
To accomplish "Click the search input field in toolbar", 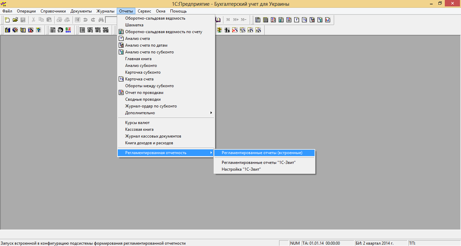I will 111,20.
